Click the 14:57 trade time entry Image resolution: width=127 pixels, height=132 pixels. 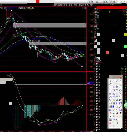97,130
